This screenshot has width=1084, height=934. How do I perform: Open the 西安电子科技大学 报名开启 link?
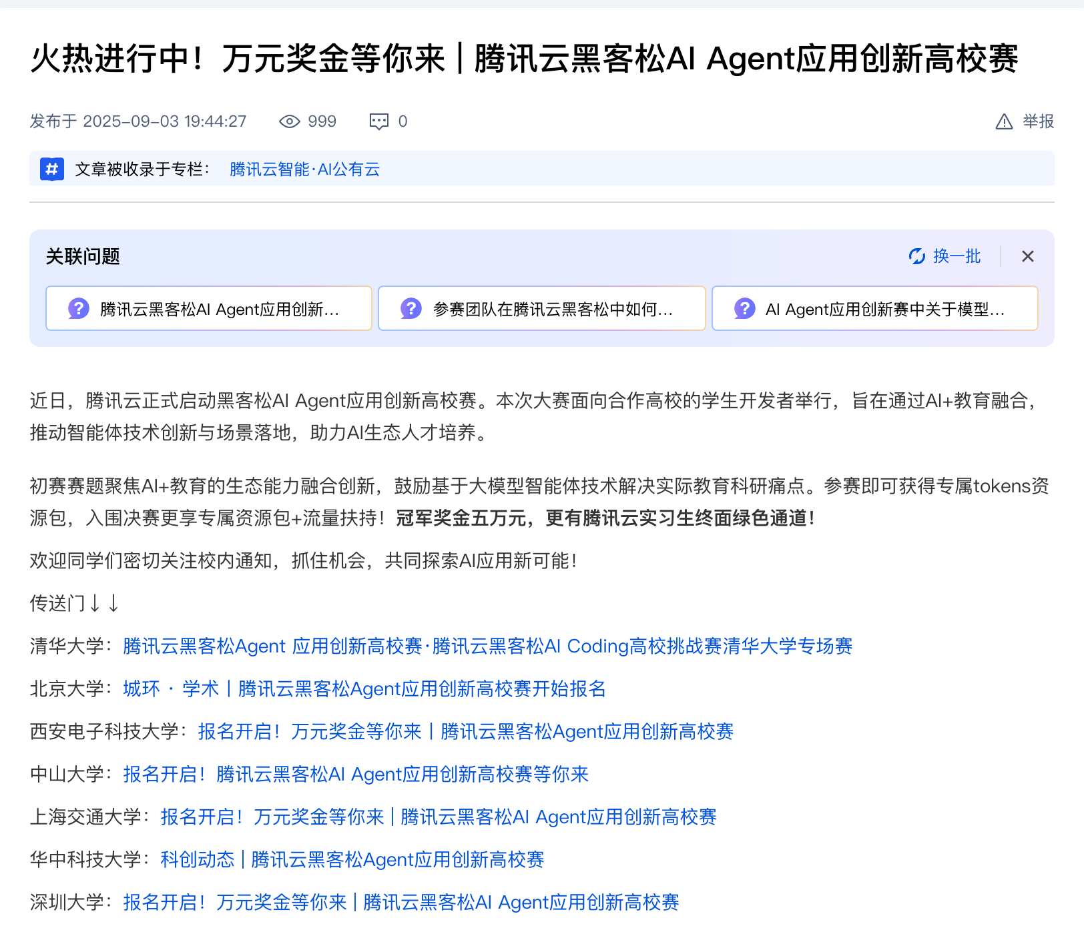coord(466,731)
